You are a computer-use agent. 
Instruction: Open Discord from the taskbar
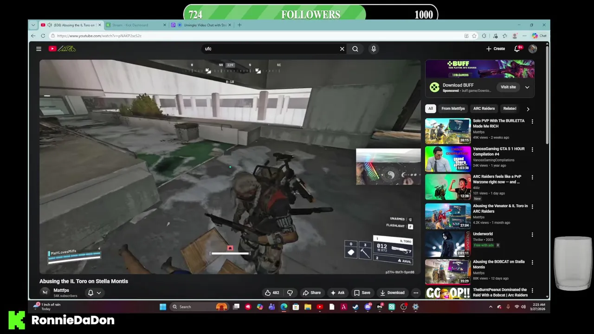pos(368,307)
